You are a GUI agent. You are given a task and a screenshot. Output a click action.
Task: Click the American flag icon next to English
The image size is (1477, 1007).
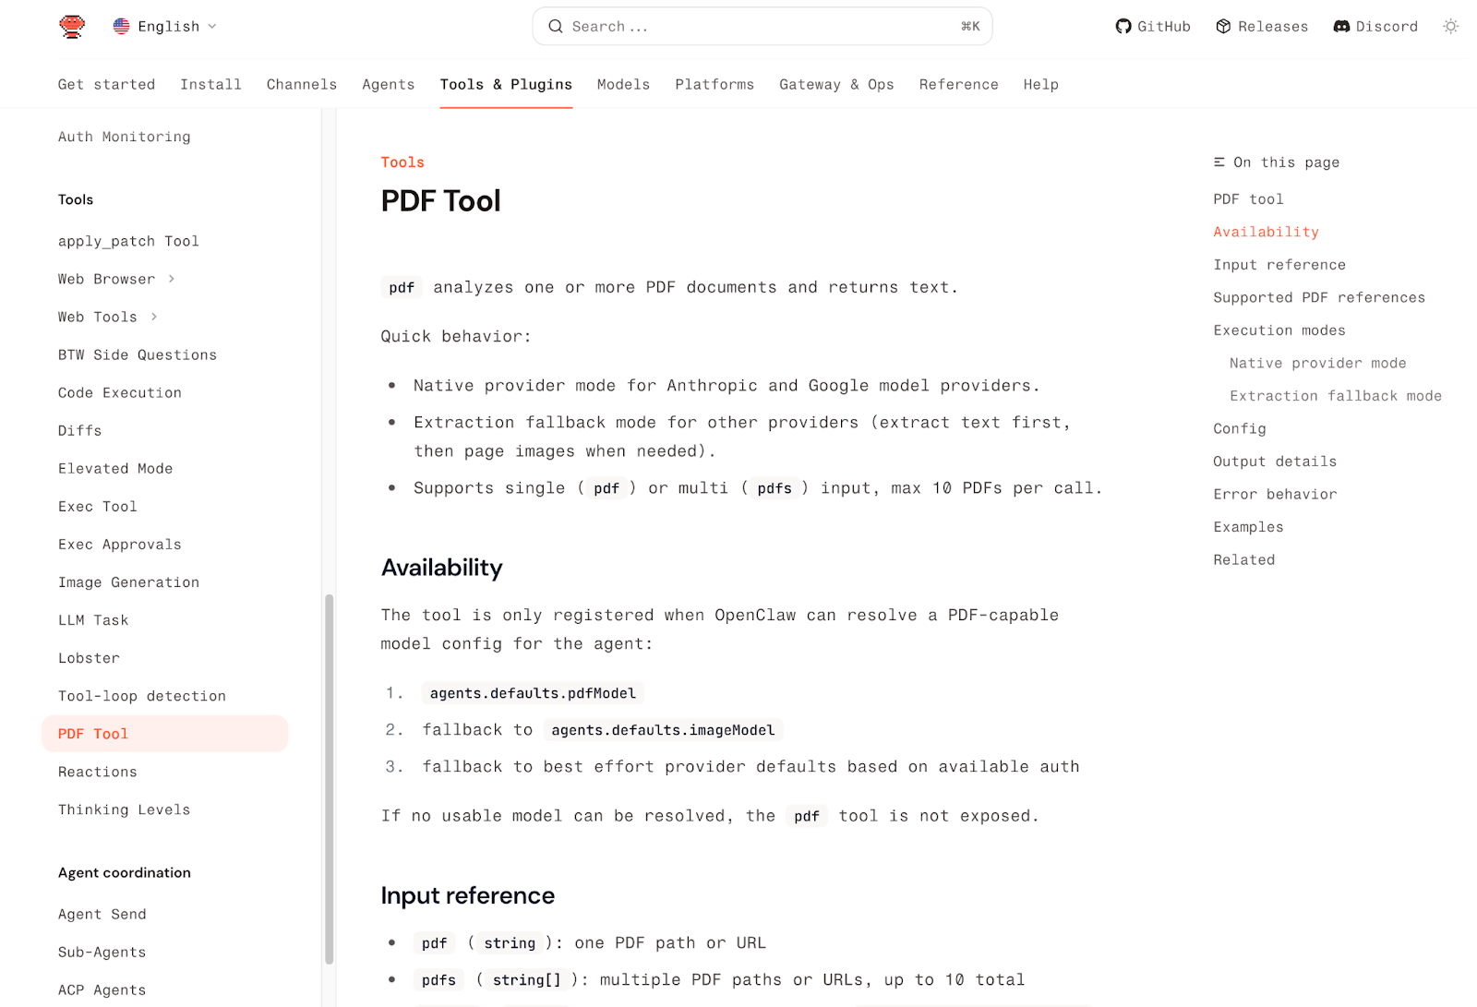(121, 26)
